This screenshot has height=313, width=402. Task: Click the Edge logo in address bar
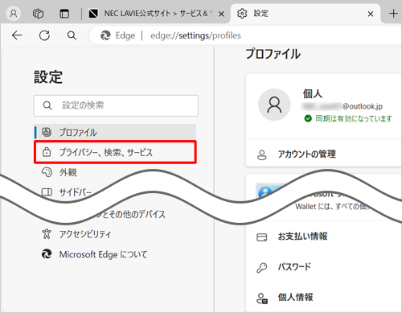click(x=105, y=35)
